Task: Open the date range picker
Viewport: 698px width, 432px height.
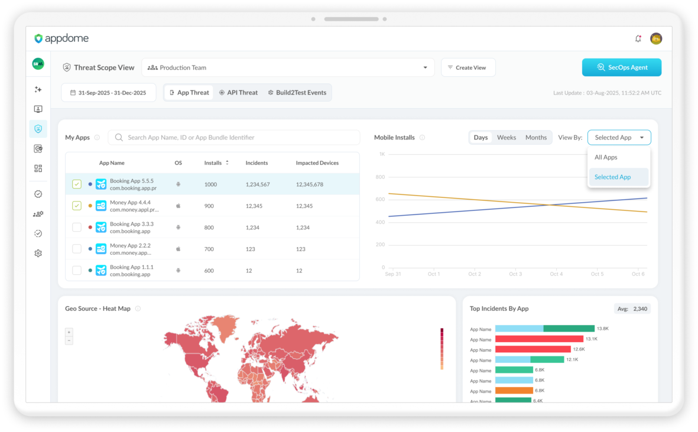Action: point(108,93)
